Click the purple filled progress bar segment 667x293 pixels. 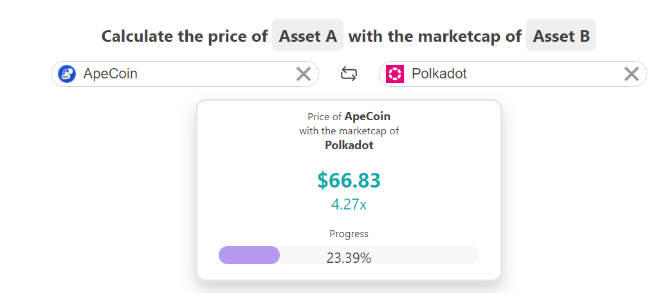pos(249,255)
